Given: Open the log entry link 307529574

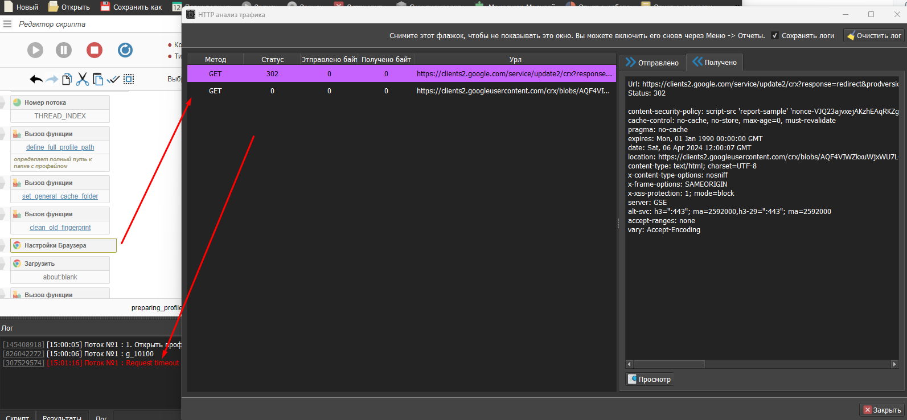Looking at the screenshot, I should (x=23, y=363).
